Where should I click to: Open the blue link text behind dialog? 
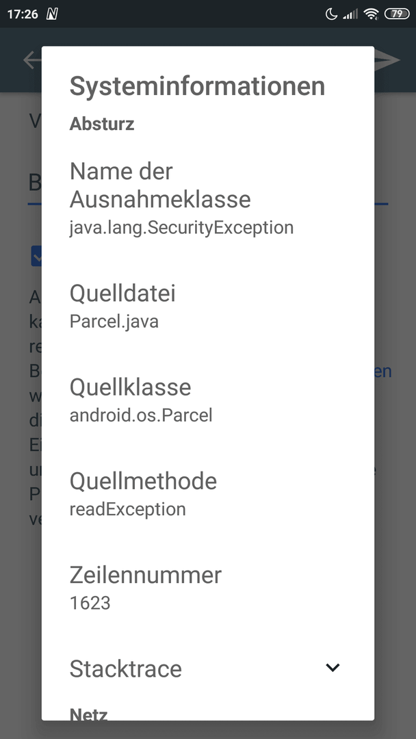click(383, 372)
